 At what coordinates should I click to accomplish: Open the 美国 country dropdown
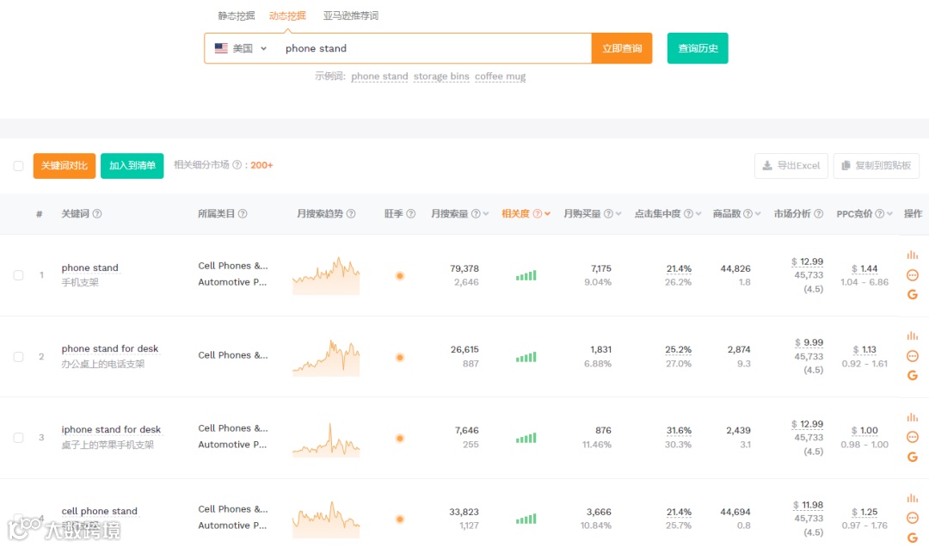pos(241,49)
